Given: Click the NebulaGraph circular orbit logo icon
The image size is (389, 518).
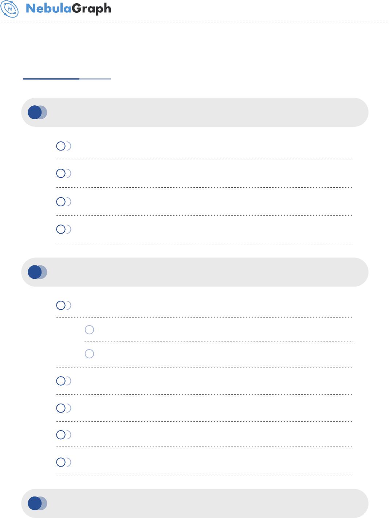Looking at the screenshot, I should pos(9,9).
